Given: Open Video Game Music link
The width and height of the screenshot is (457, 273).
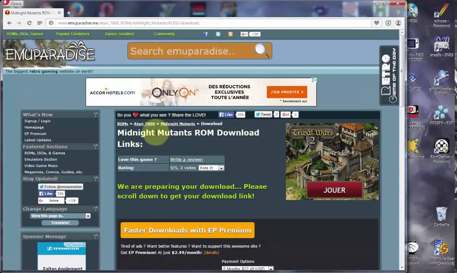Looking at the screenshot, I should [41, 166].
